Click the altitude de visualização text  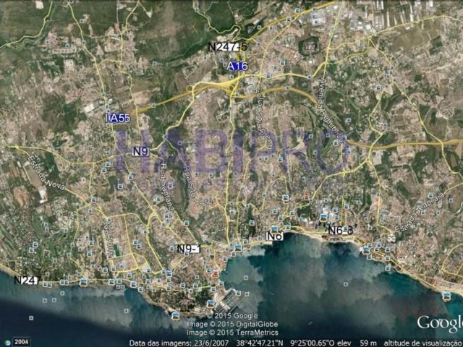coord(422,343)
